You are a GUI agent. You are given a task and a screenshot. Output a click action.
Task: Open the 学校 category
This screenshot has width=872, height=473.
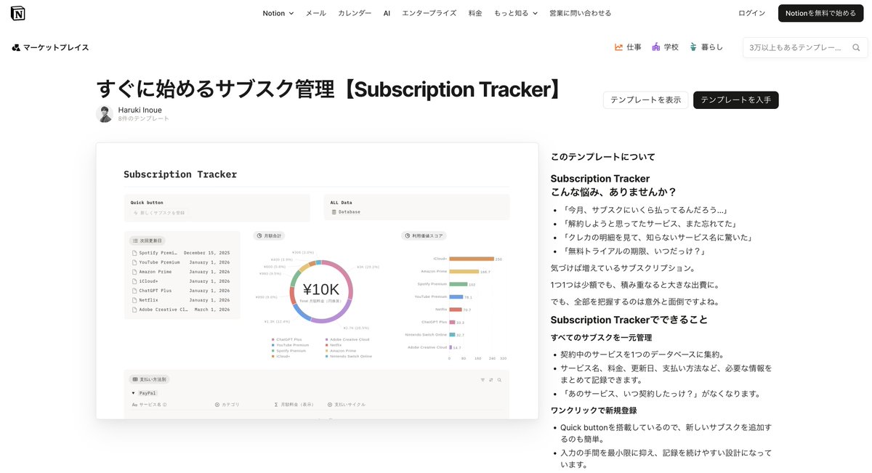pyautogui.click(x=665, y=47)
